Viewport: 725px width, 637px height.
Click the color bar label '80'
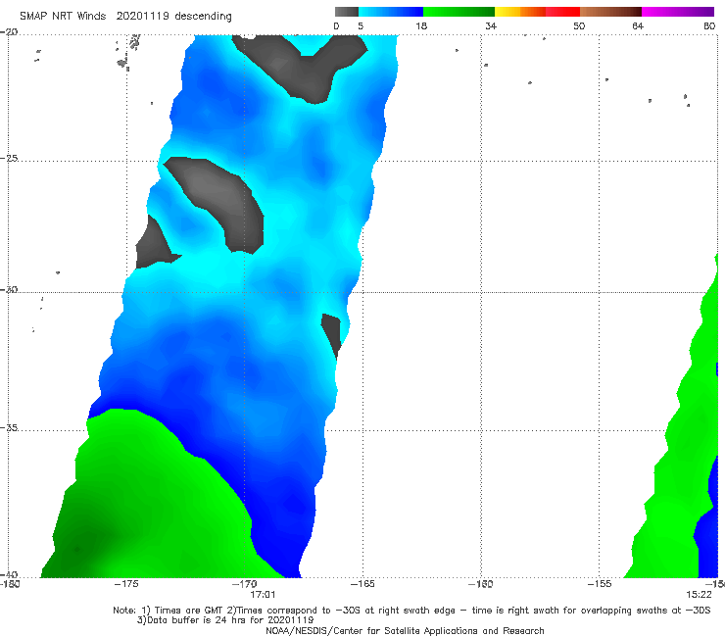tap(709, 26)
